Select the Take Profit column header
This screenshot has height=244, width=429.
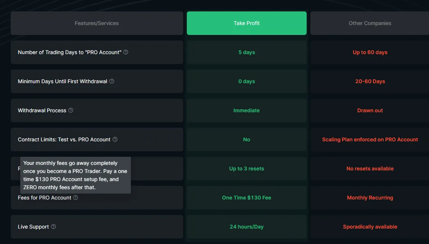[x=247, y=23]
